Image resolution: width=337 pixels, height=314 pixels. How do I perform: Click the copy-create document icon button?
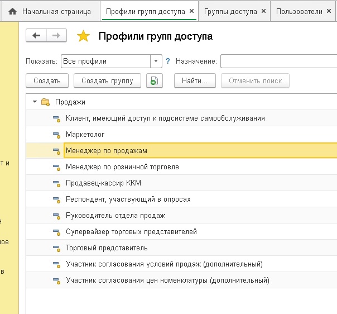(155, 80)
